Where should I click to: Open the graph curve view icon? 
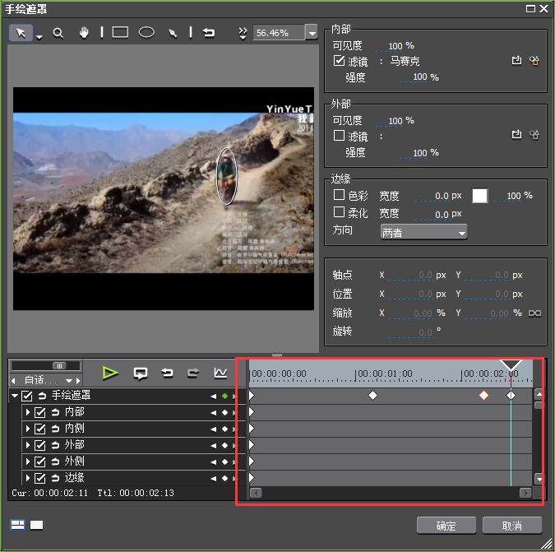click(x=220, y=373)
